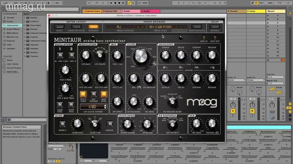Expand the Sampler folder
Screen dimensions: 293x164
pos(24,49)
